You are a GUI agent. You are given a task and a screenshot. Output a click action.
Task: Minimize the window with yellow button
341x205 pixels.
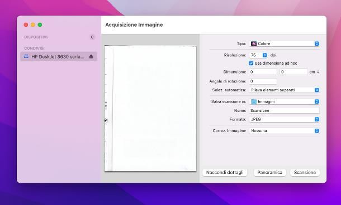[x=33, y=25]
